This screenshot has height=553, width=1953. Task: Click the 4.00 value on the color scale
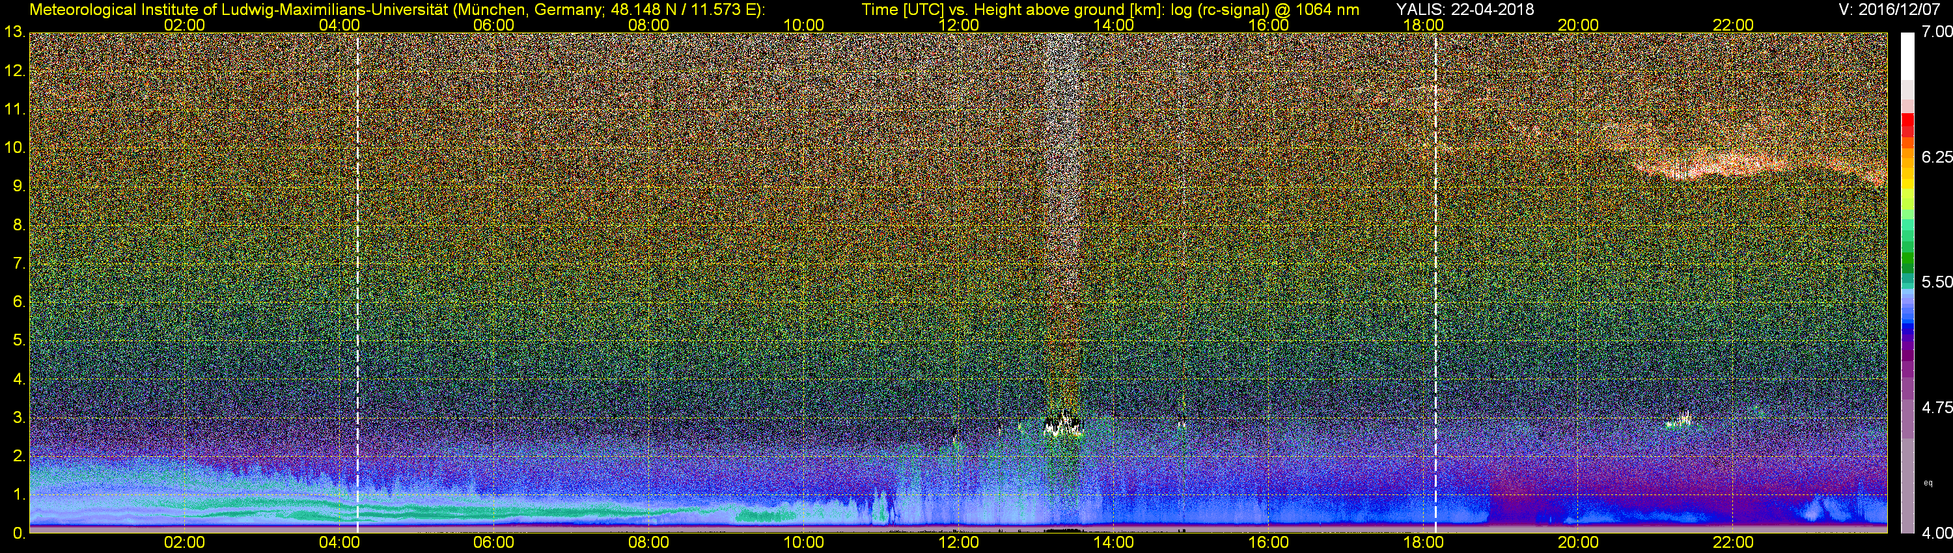tap(1936, 533)
